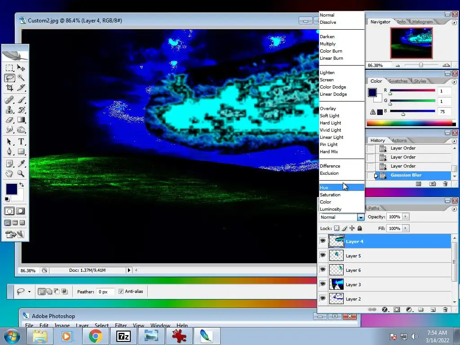Open the Lasso tool preset picker arrow
This screenshot has width=460, height=345.
29,292
